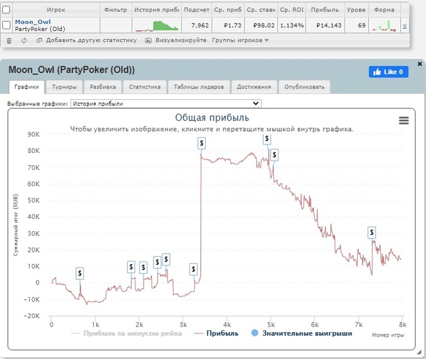Image resolution: width=426 pixels, height=359 pixels.
Task: Sort by the Ср. ROI column header
Action: point(292,10)
